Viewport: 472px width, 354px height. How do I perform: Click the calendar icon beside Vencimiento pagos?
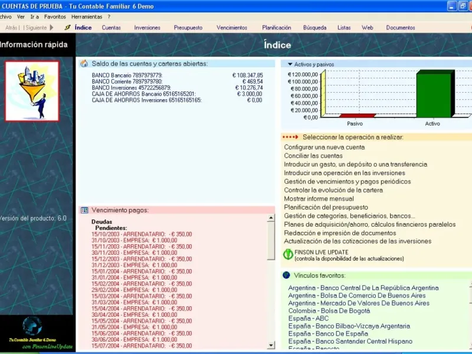[x=84, y=210]
